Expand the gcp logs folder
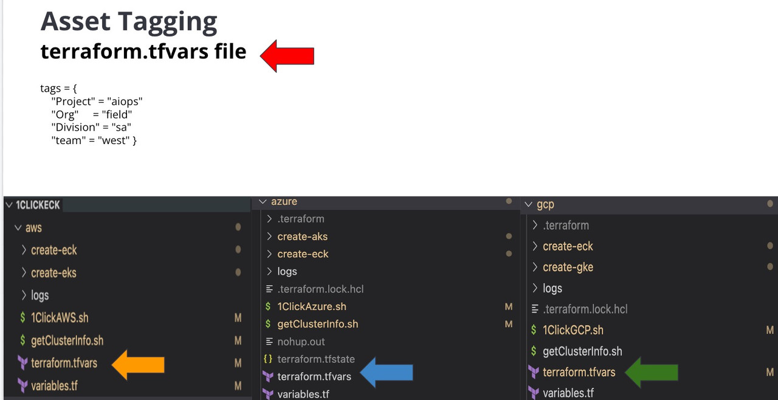Viewport: 778px width, 400px height. point(535,288)
